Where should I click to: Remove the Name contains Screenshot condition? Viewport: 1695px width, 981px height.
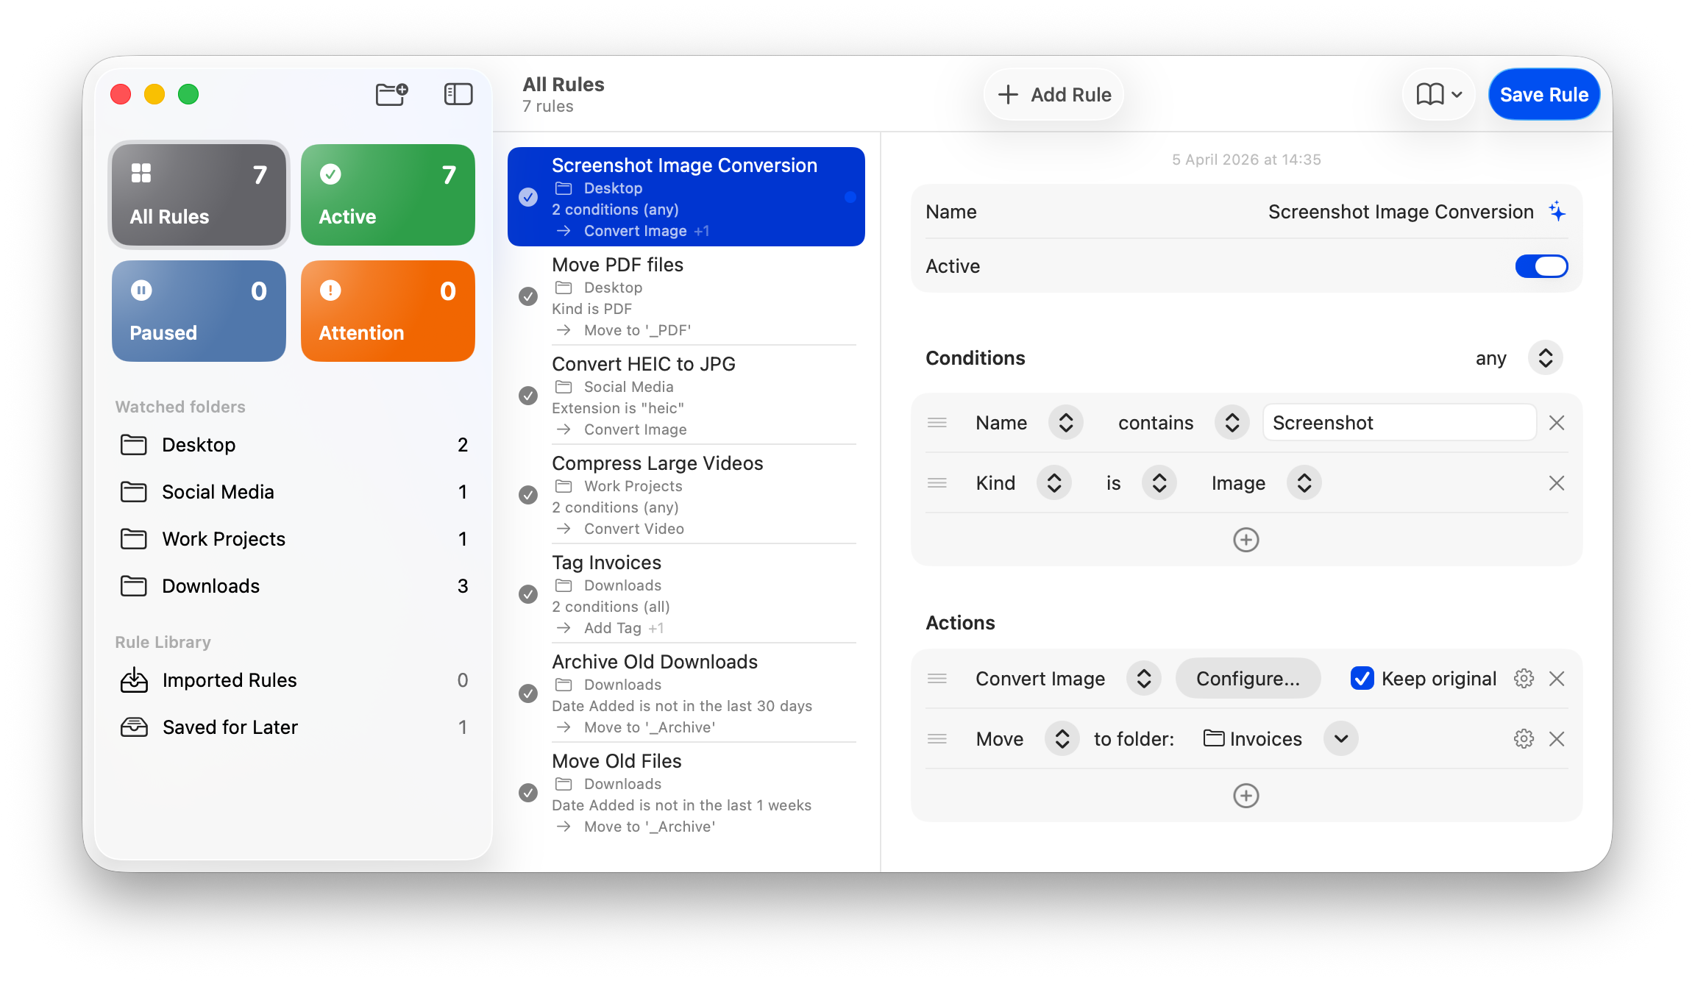[x=1557, y=423]
